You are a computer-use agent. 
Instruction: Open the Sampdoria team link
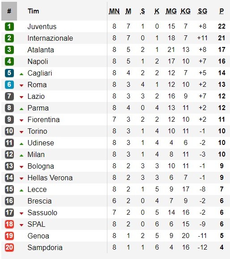[45, 247]
